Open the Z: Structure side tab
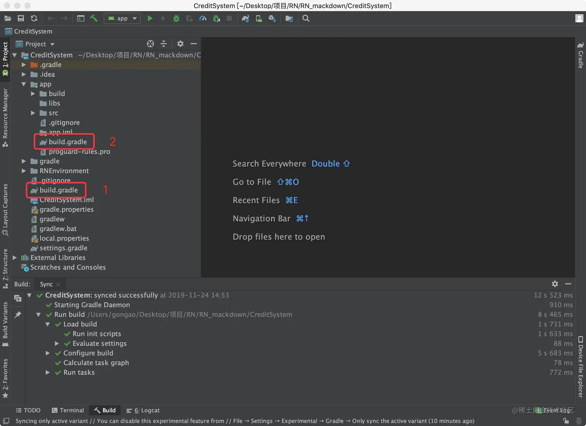The image size is (586, 426). point(5,268)
